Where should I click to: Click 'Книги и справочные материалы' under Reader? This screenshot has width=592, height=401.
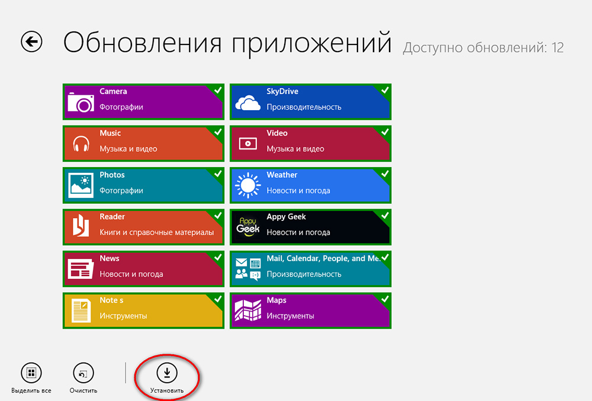coord(157,232)
